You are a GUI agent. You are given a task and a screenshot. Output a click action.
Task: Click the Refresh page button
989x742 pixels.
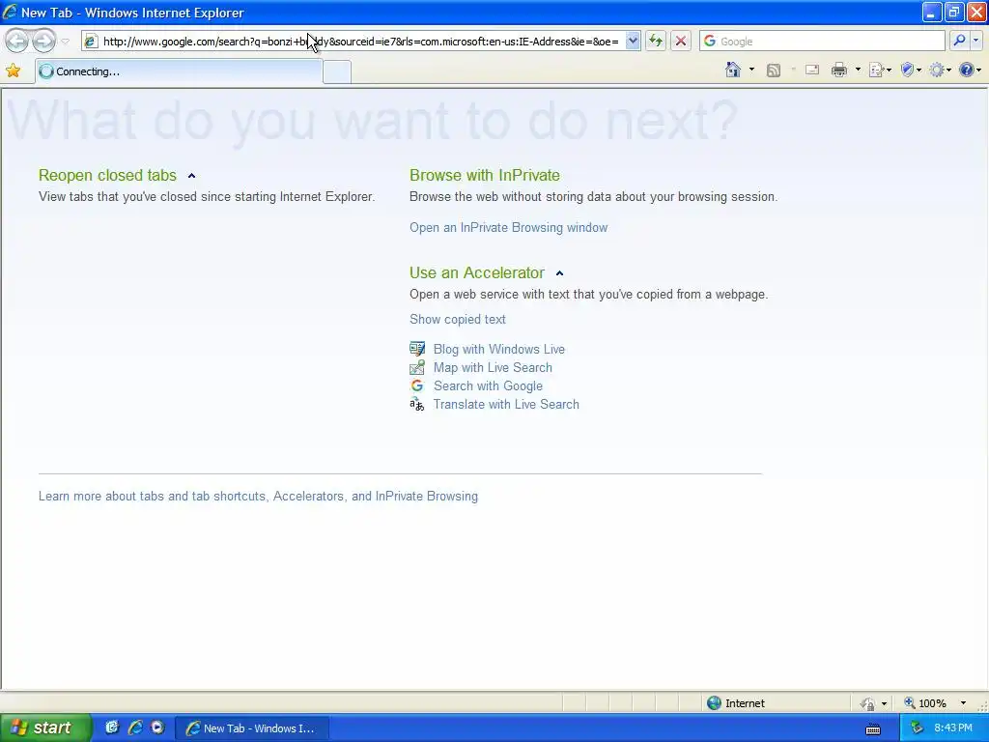(x=656, y=41)
